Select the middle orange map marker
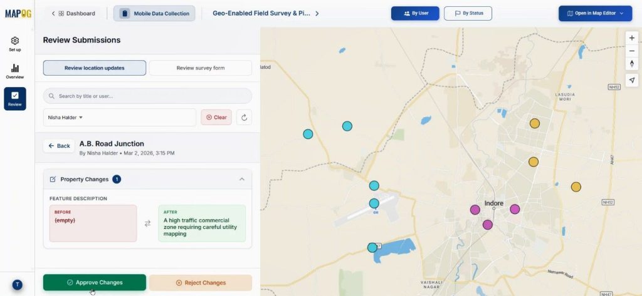Image resolution: width=642 pixels, height=296 pixels. click(533, 162)
